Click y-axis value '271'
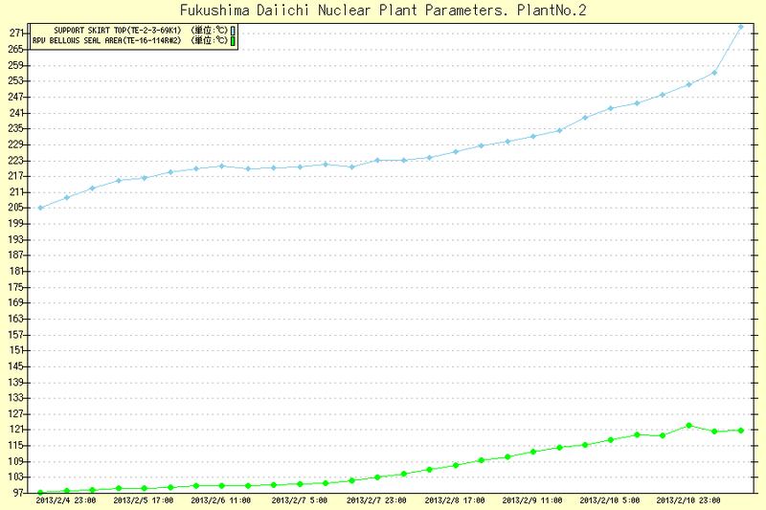 (15, 33)
